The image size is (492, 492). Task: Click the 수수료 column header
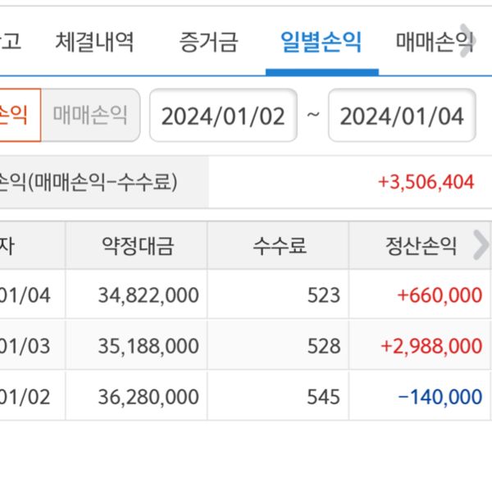tap(279, 245)
